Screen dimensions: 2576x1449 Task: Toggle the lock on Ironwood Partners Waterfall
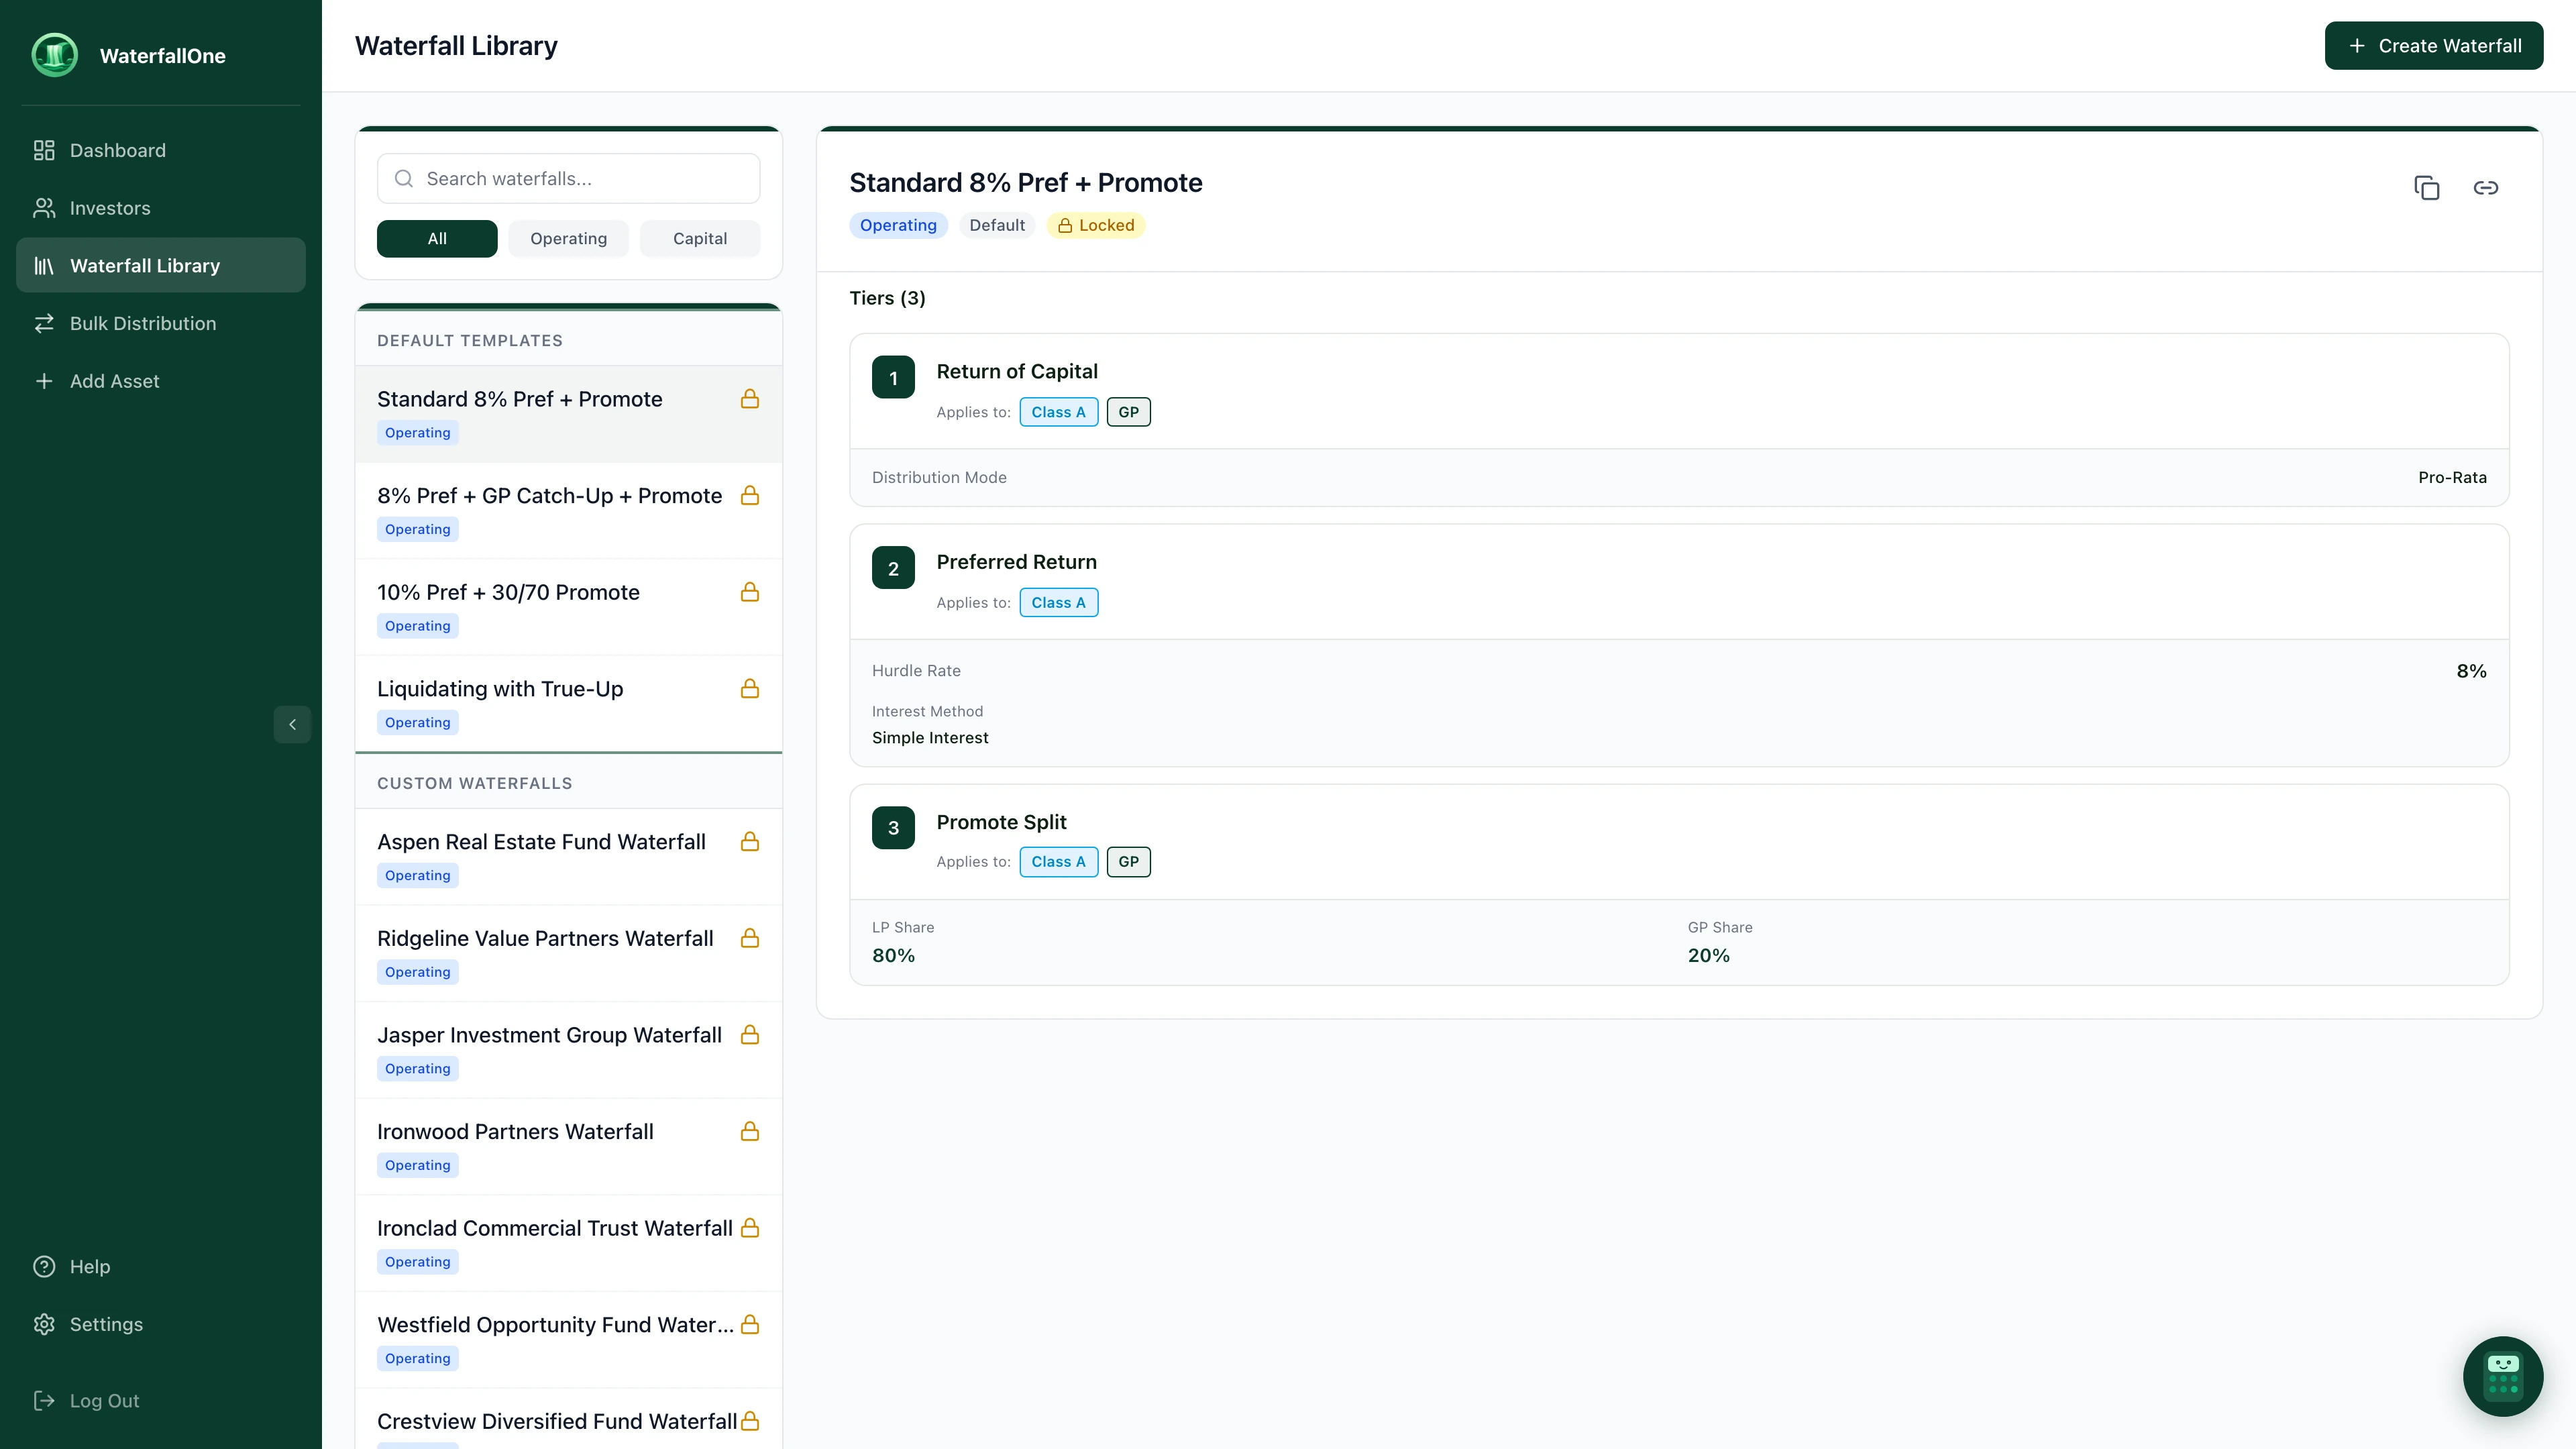point(750,1132)
